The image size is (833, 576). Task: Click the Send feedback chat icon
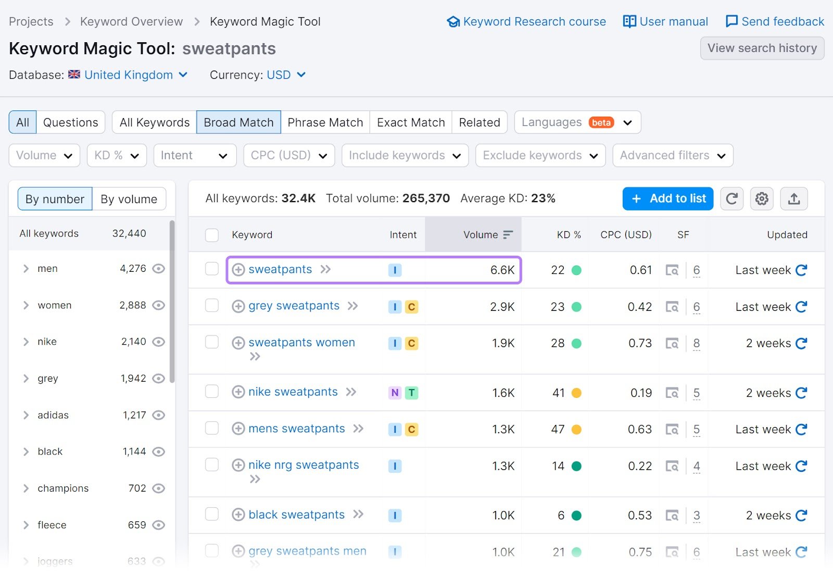pyautogui.click(x=731, y=21)
